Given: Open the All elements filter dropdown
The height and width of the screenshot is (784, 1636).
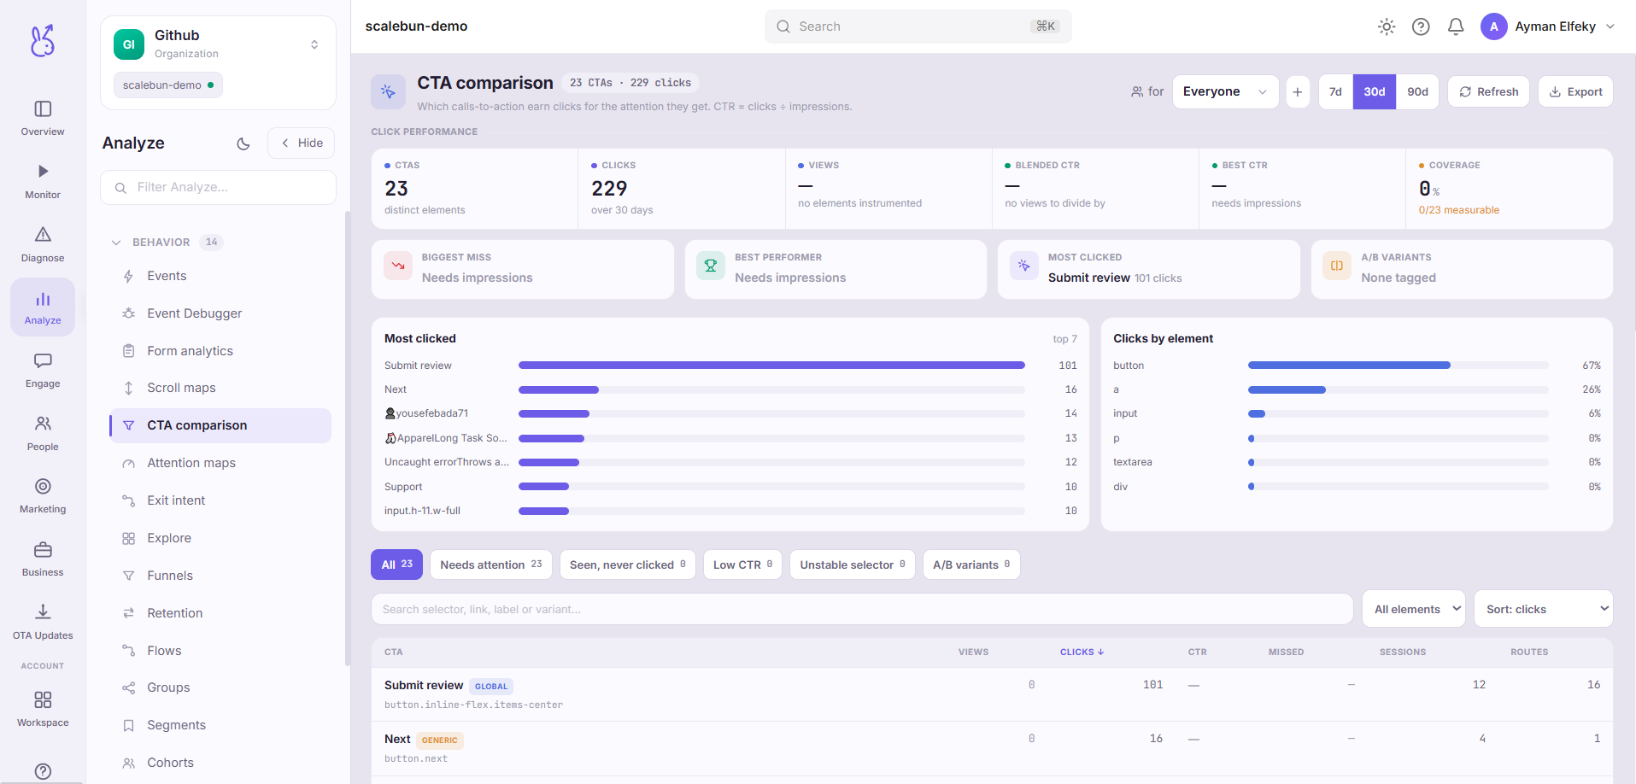Looking at the screenshot, I should coord(1414,609).
